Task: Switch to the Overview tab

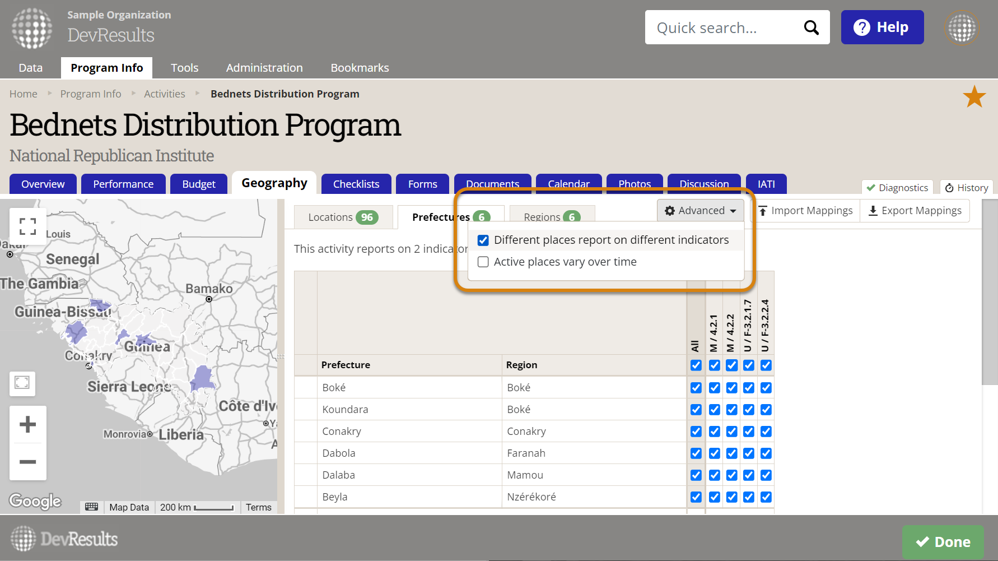Action: [43, 184]
